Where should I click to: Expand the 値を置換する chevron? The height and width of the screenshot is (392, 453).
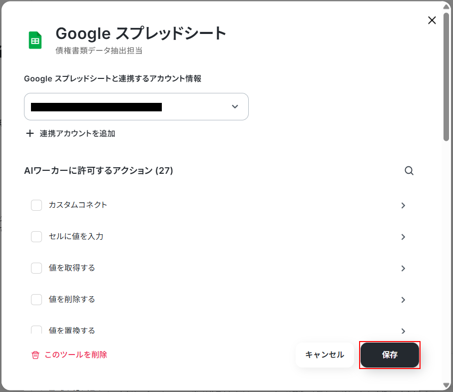tap(404, 331)
